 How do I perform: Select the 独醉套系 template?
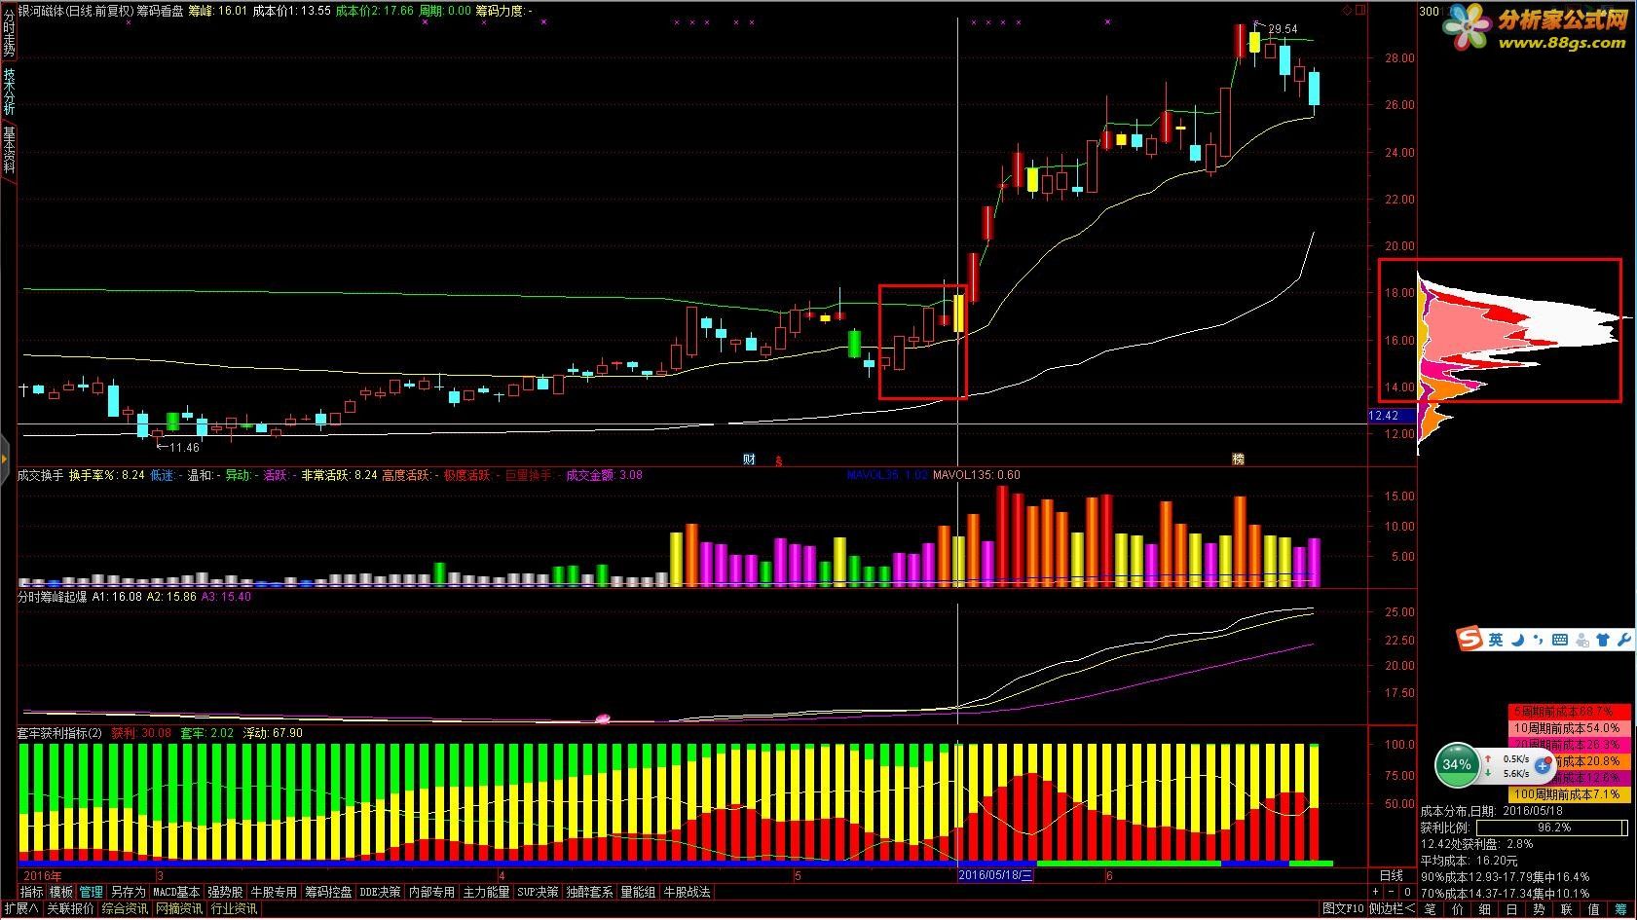point(590,892)
